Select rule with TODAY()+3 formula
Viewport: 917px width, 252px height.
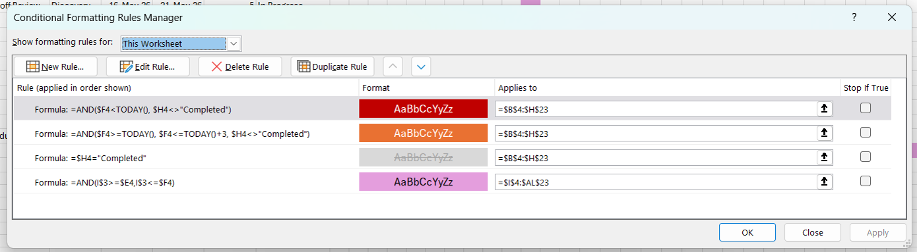click(172, 134)
